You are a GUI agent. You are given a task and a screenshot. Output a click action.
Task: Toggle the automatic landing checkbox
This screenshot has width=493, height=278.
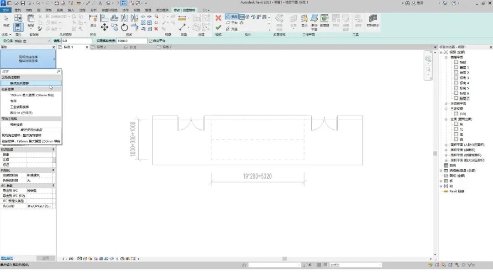click(x=151, y=41)
